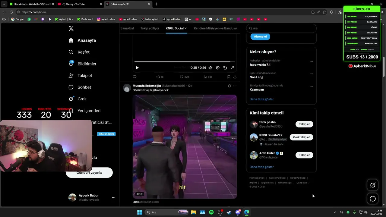Image resolution: width=386 pixels, height=217 pixels.
Task: Play the video at 0:35
Action: point(137,68)
